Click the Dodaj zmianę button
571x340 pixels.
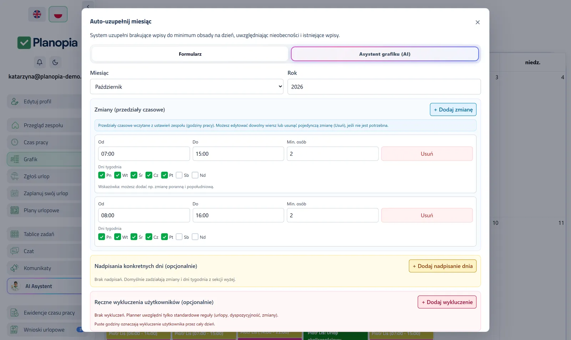pyautogui.click(x=453, y=110)
